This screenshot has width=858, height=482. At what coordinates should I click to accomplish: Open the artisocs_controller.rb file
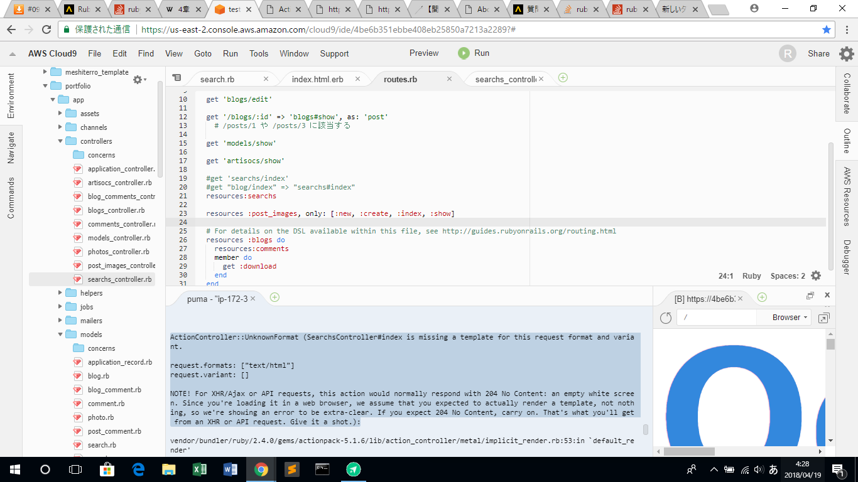click(x=119, y=183)
